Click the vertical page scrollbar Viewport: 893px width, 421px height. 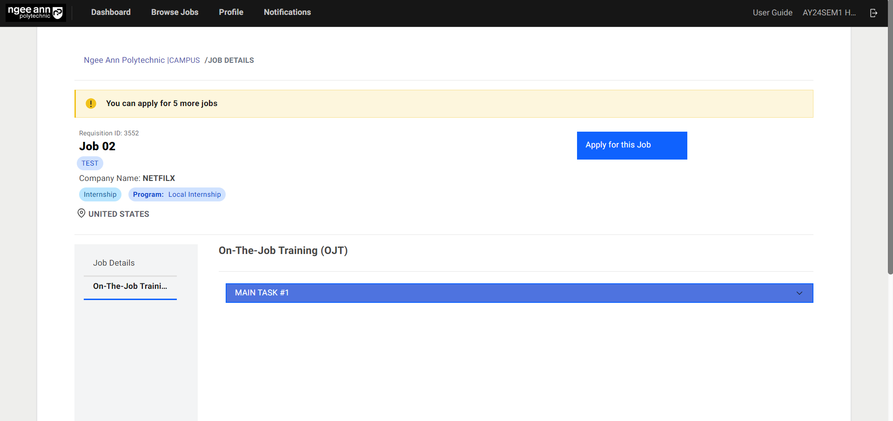tap(890, 140)
